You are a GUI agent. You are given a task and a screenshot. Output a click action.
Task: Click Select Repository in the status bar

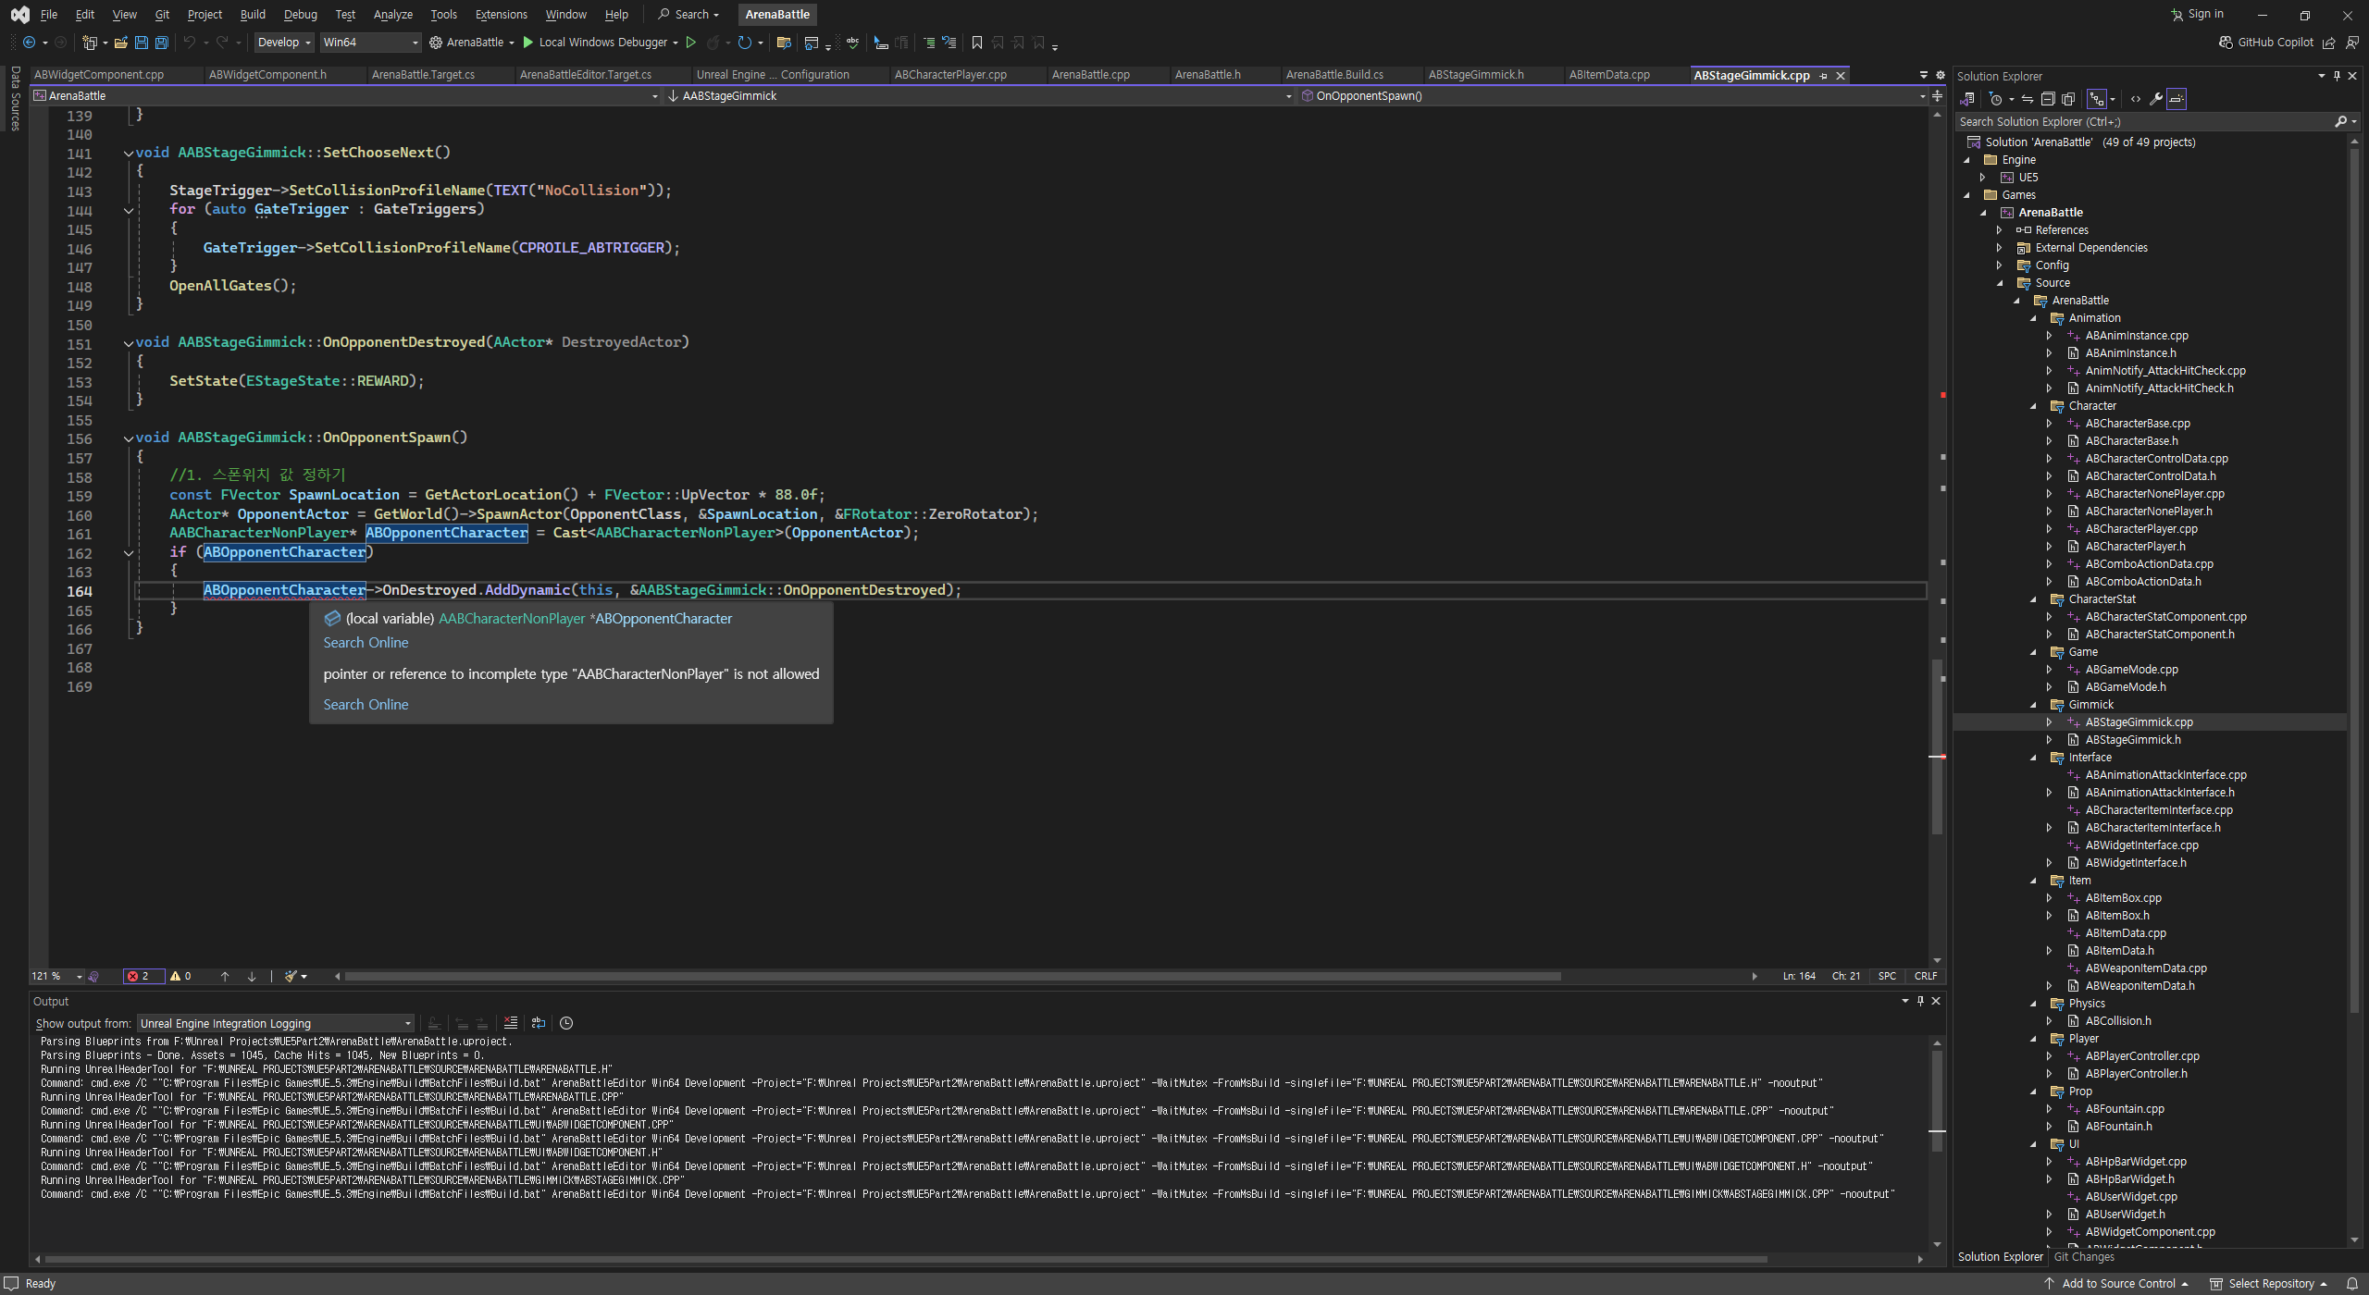(x=2269, y=1284)
